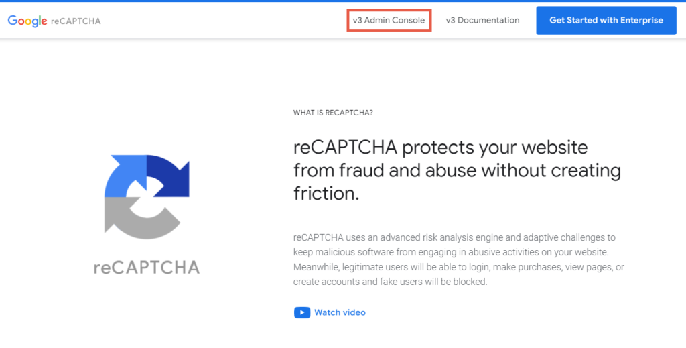Click Get Started with Enterprise button
Image resolution: width=686 pixels, height=348 pixels.
pos(606,21)
